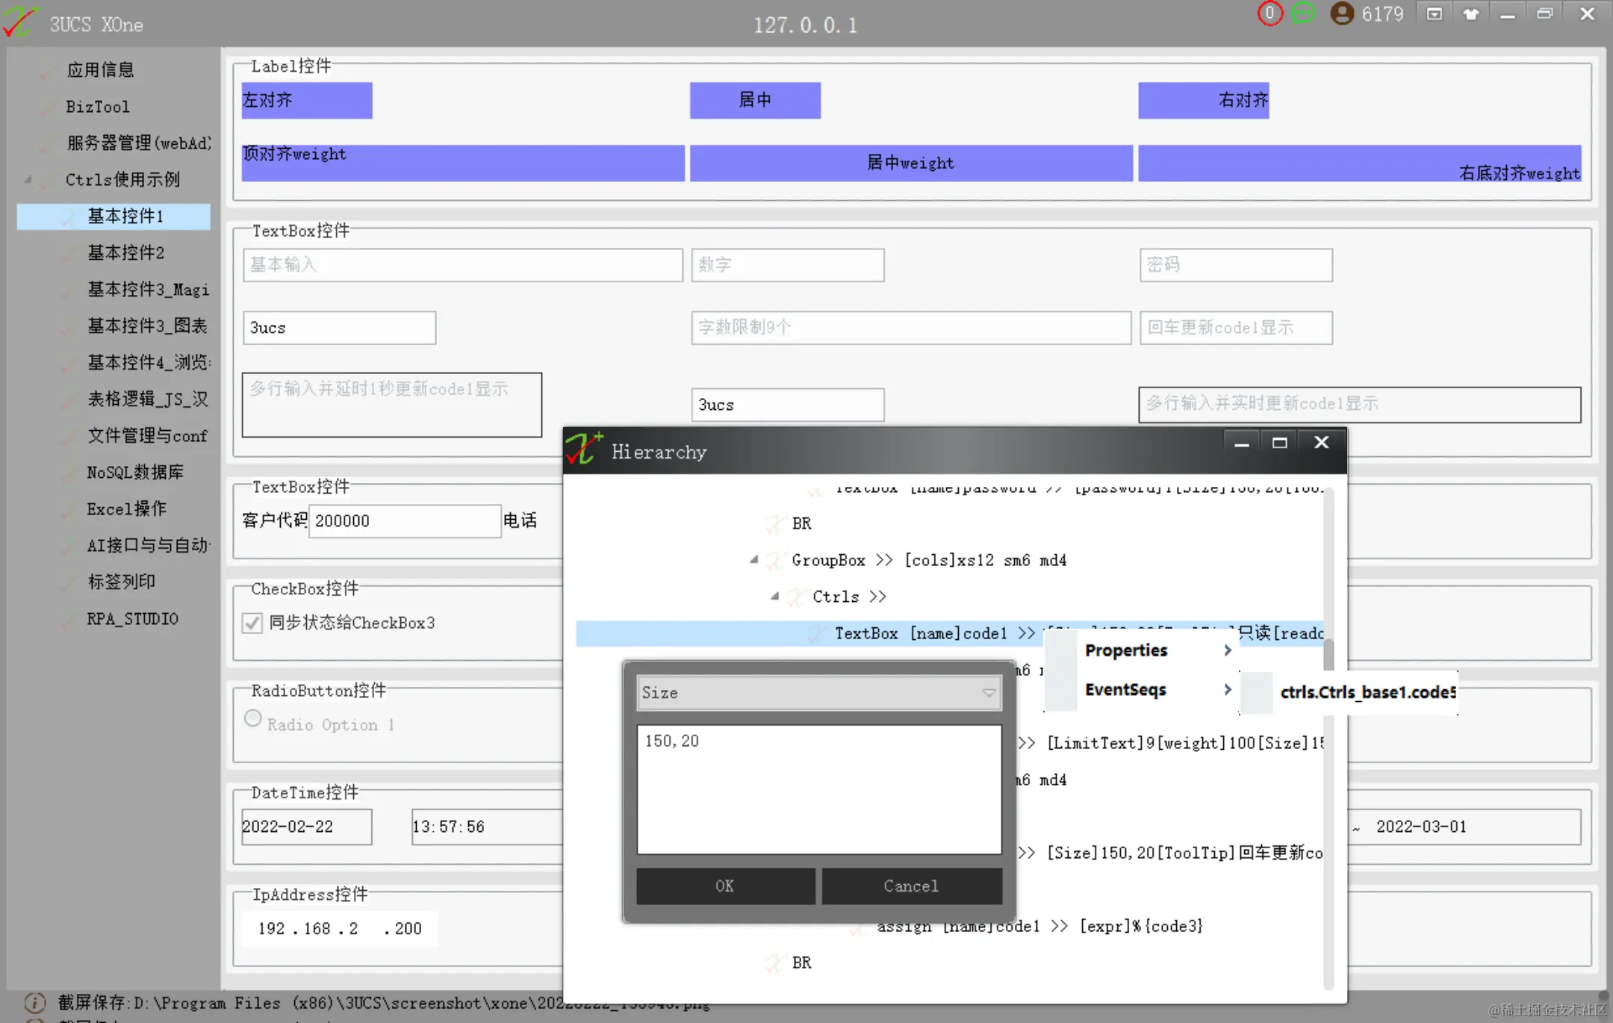Toggle the 同步状态给CheckBox3 checkbox
Screen dimensions: 1613x1023
[x=252, y=623]
